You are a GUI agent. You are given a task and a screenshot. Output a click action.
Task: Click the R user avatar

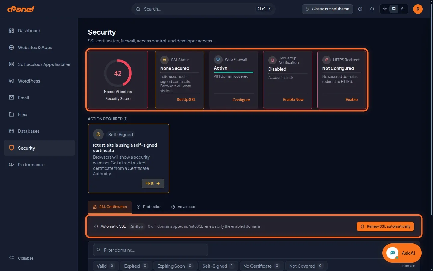pyautogui.click(x=418, y=9)
